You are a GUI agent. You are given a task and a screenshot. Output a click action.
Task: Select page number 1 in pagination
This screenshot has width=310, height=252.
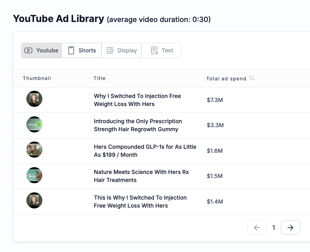[x=274, y=228]
